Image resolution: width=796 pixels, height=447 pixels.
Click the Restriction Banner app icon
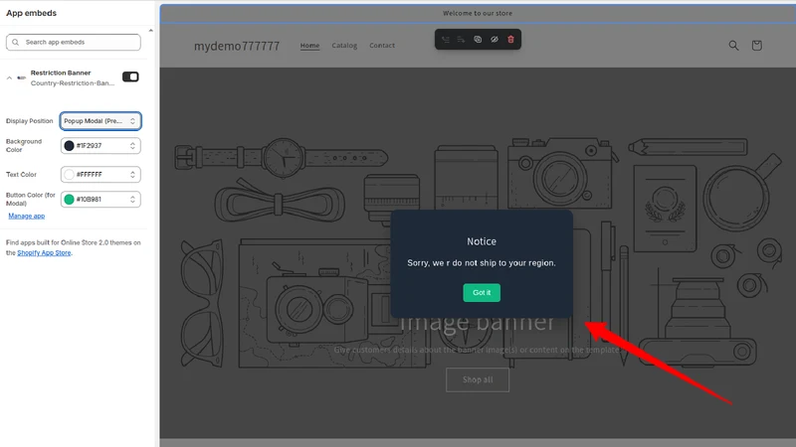21,77
